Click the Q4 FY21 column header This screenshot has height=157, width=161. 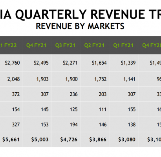(x=37, y=45)
